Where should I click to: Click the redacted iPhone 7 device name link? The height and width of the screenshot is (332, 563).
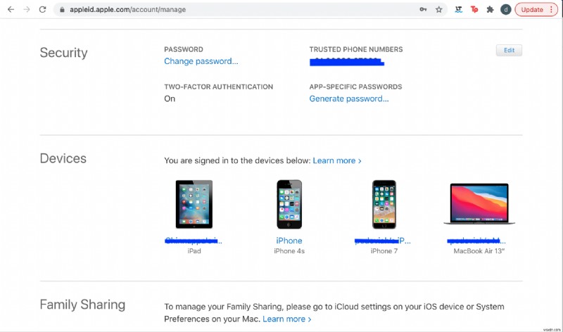coord(383,241)
